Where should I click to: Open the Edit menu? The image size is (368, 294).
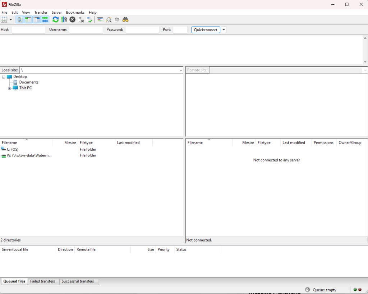[x=14, y=13]
